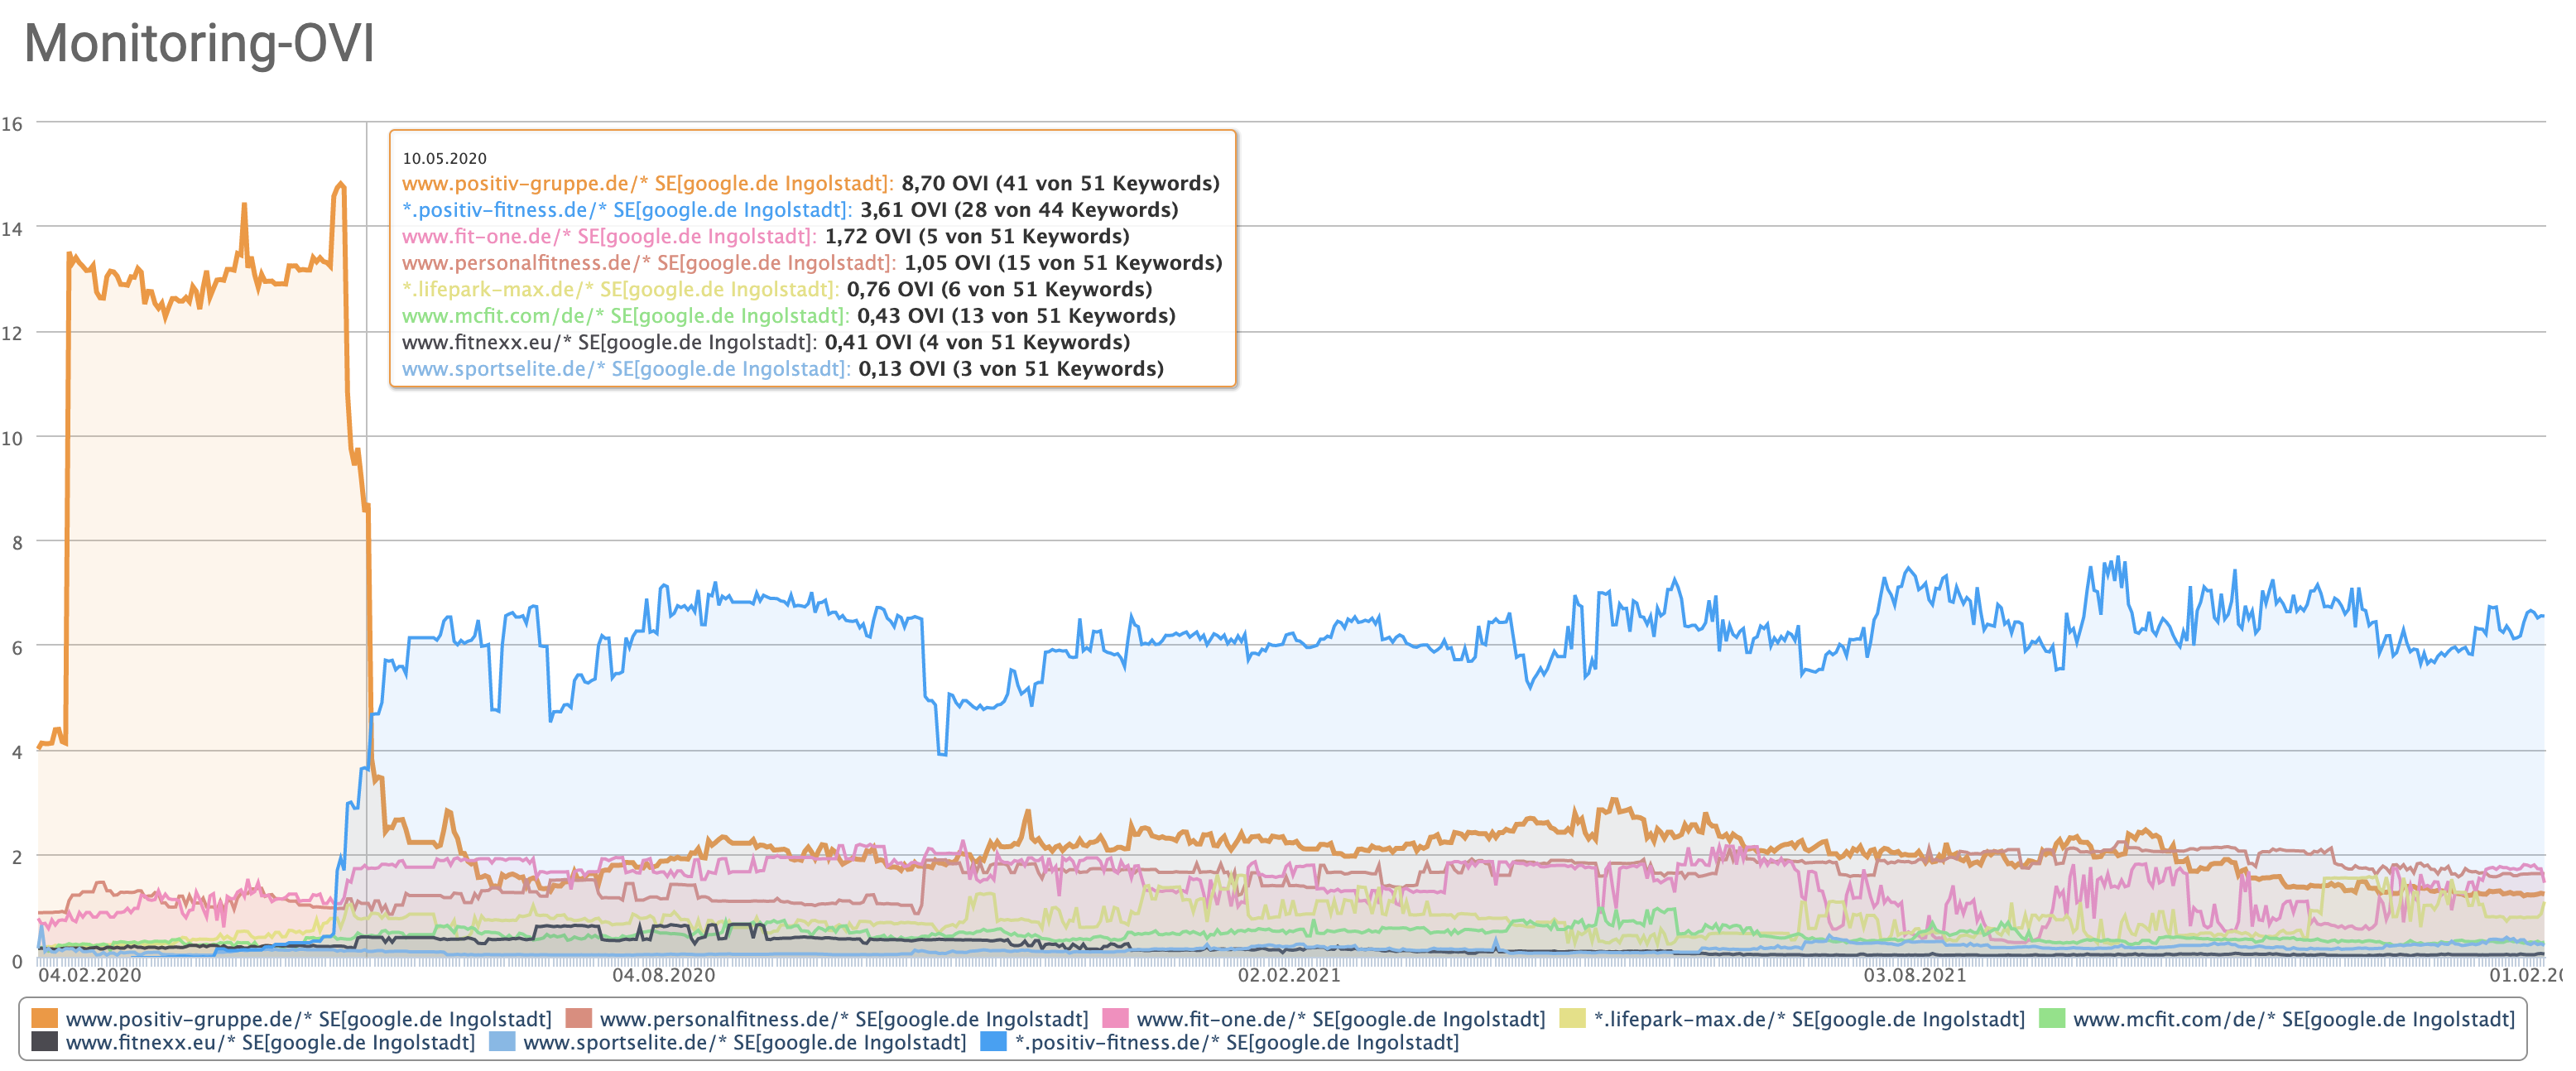
Task: Click blue swatch for positiv-fitness.de legend
Action: point(993,1042)
